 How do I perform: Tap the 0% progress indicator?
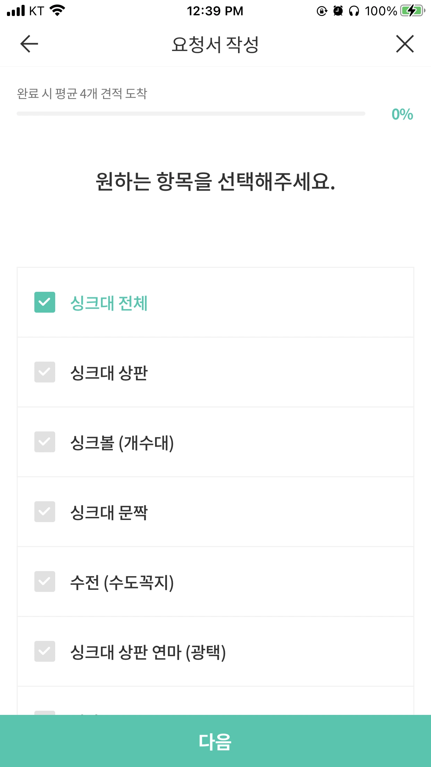tap(402, 114)
